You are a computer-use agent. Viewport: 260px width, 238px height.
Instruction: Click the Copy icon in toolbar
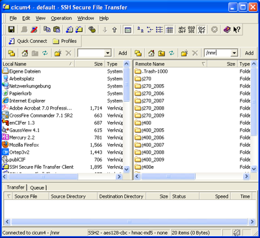point(47,29)
